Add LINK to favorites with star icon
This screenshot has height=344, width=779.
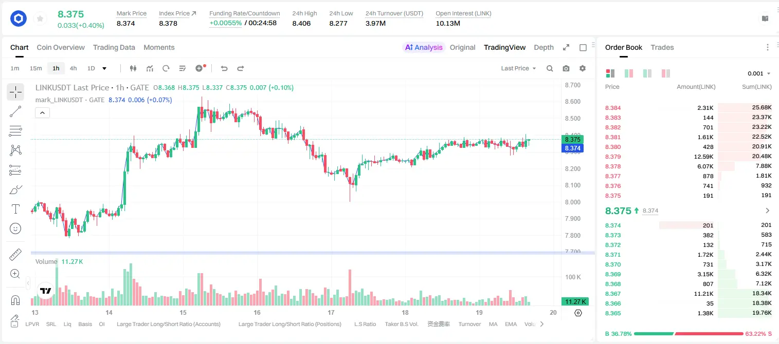[x=40, y=19]
